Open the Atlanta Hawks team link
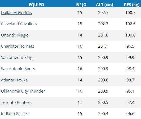The width and height of the screenshot is (141, 119). click(14, 80)
